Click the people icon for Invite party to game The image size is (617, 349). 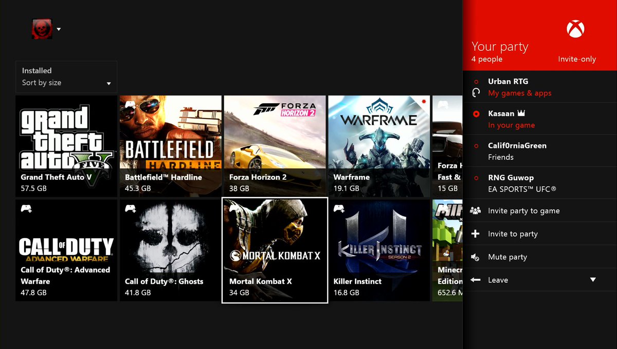(476, 210)
